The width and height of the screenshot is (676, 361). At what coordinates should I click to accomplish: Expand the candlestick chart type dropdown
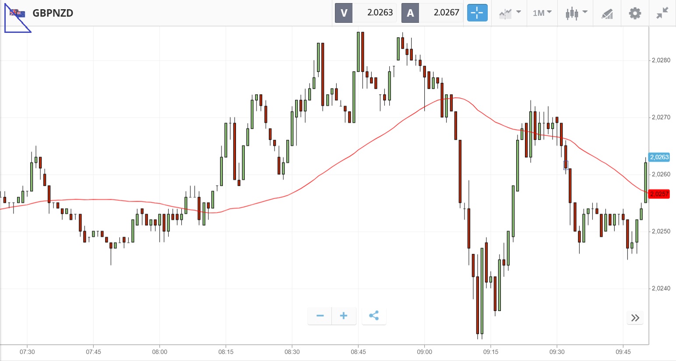click(x=576, y=13)
